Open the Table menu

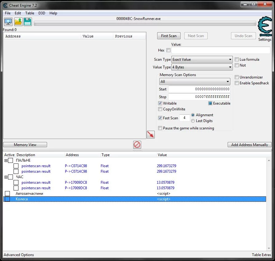point(30,13)
